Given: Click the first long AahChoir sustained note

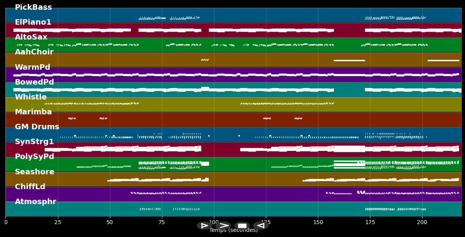Looking at the screenshot, I should coord(349,60).
